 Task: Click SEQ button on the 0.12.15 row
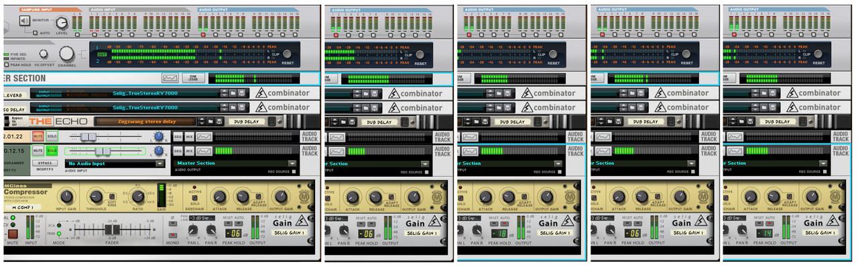click(178, 151)
